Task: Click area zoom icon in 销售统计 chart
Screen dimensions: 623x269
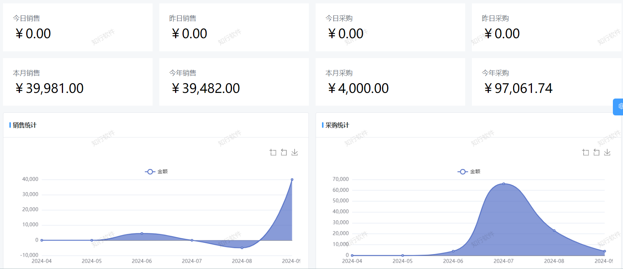Action: tap(273, 152)
